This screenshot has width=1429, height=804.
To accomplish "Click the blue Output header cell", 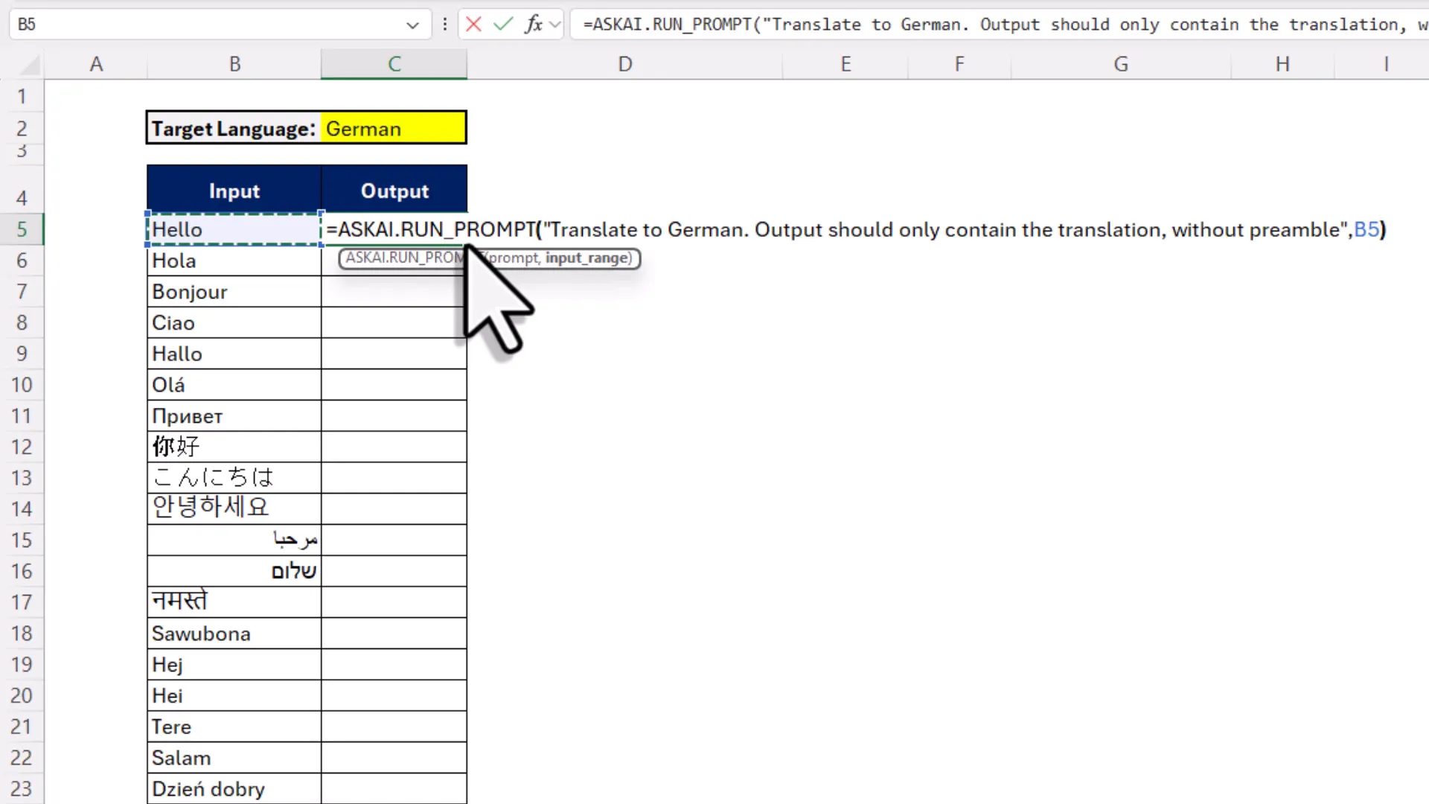I will tap(394, 191).
